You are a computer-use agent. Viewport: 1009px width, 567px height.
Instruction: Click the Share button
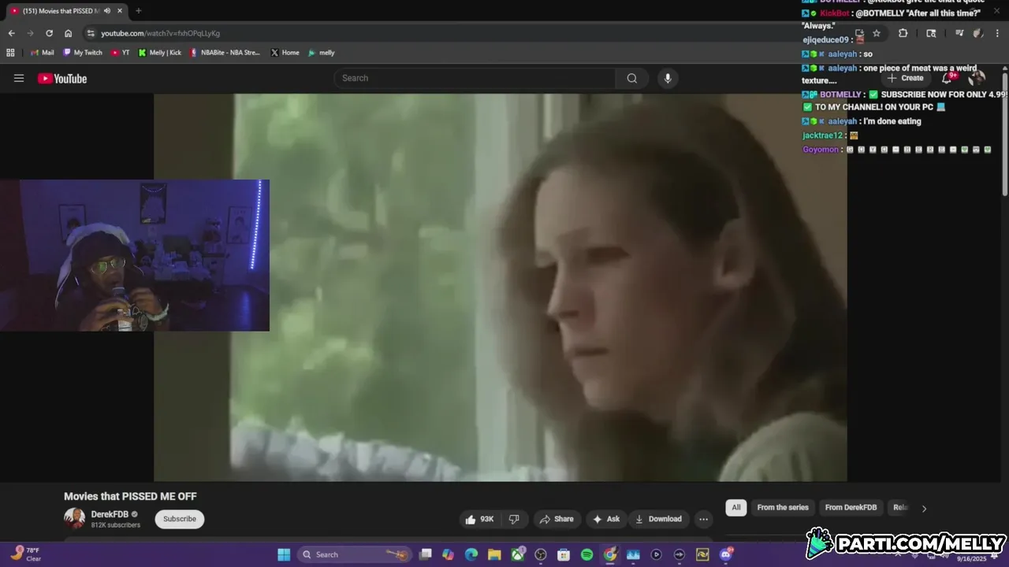click(557, 519)
